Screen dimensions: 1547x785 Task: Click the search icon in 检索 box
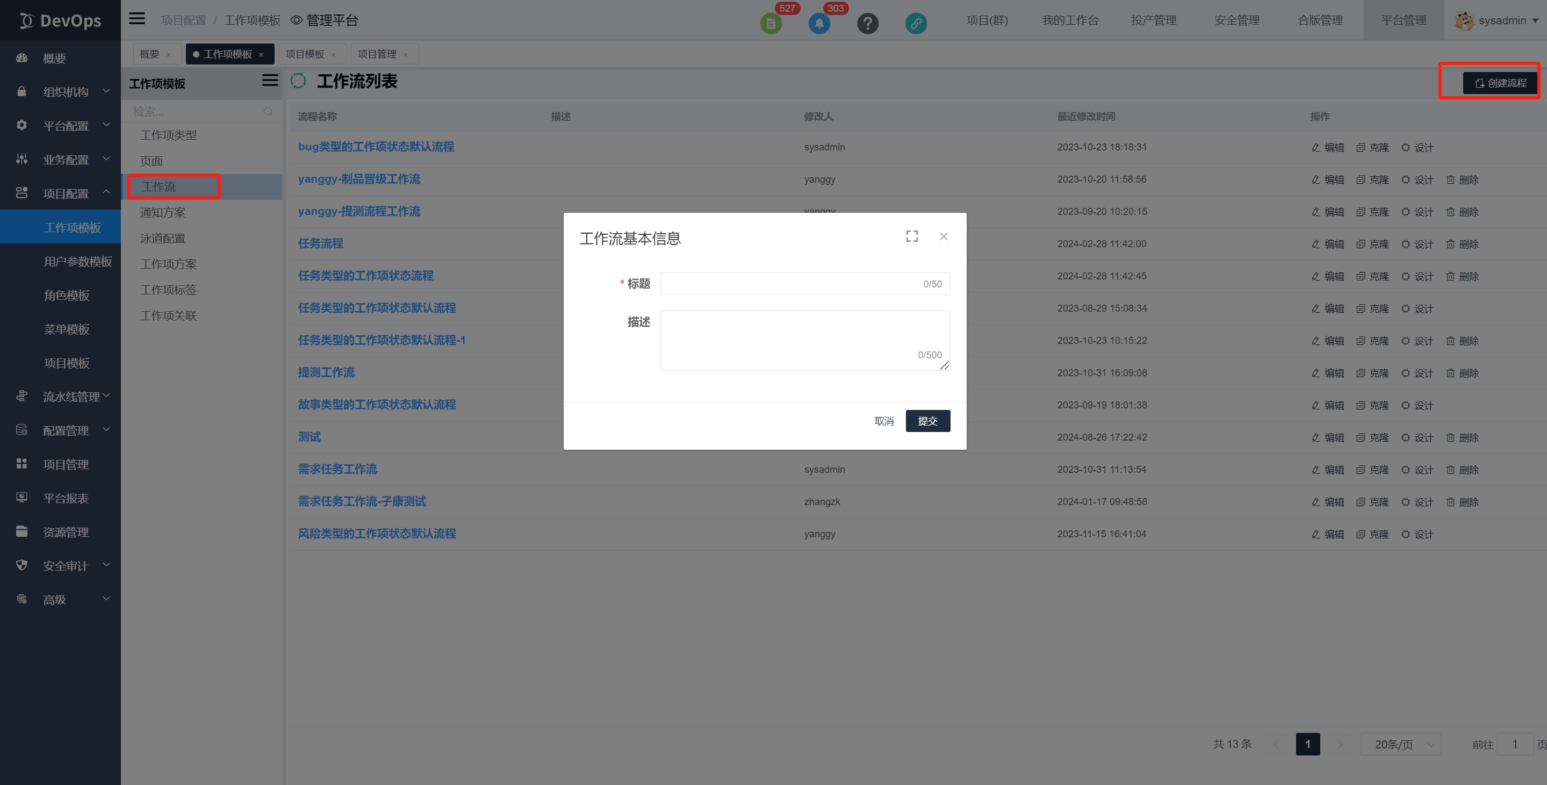[268, 112]
